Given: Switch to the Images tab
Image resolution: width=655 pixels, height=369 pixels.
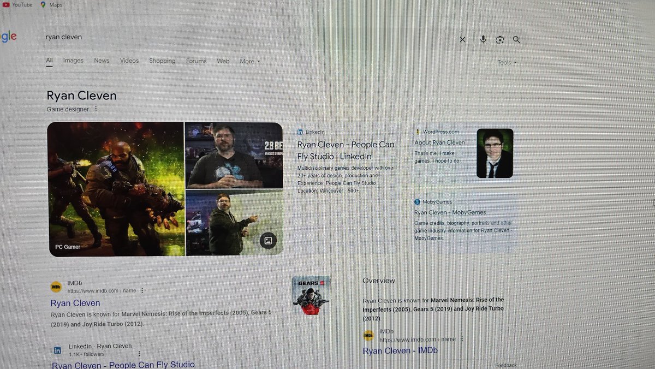Looking at the screenshot, I should click(x=73, y=61).
